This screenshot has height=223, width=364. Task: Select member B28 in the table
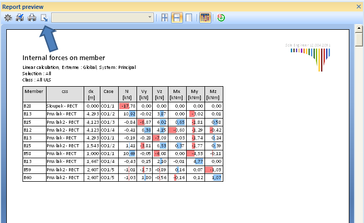point(27,106)
